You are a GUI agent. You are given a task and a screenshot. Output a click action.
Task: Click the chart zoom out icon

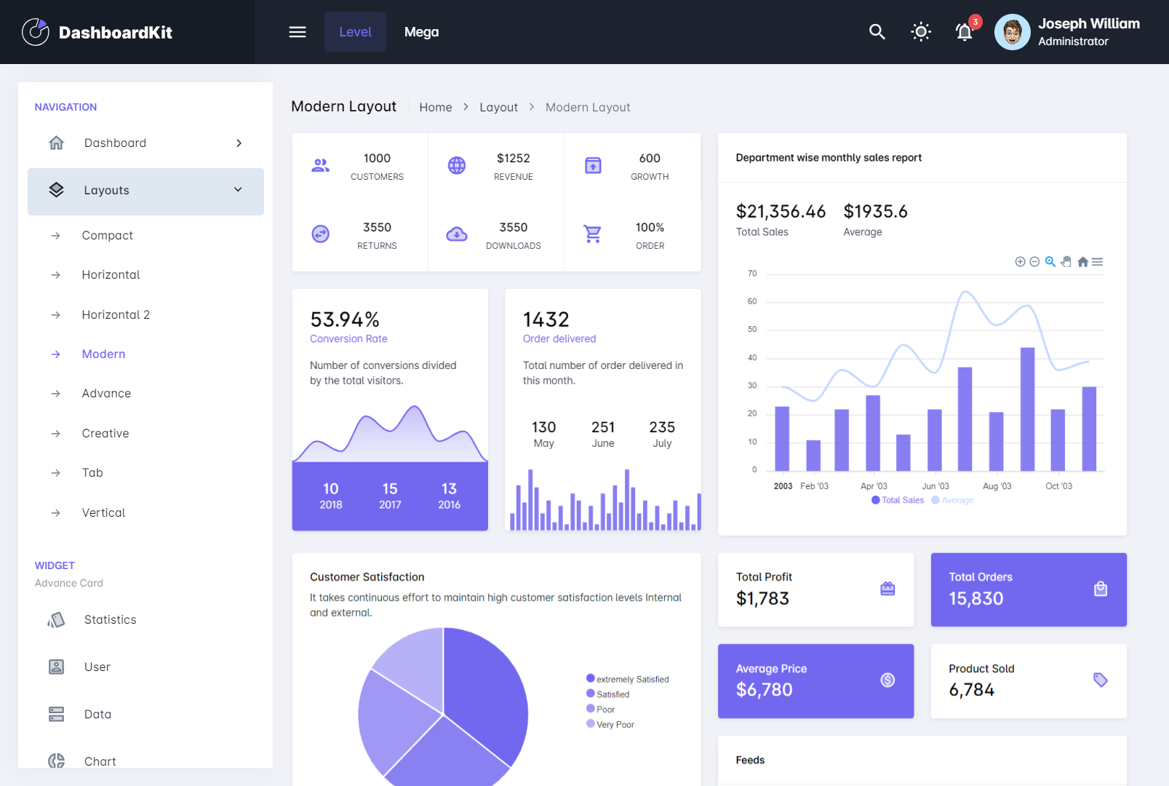1034,262
